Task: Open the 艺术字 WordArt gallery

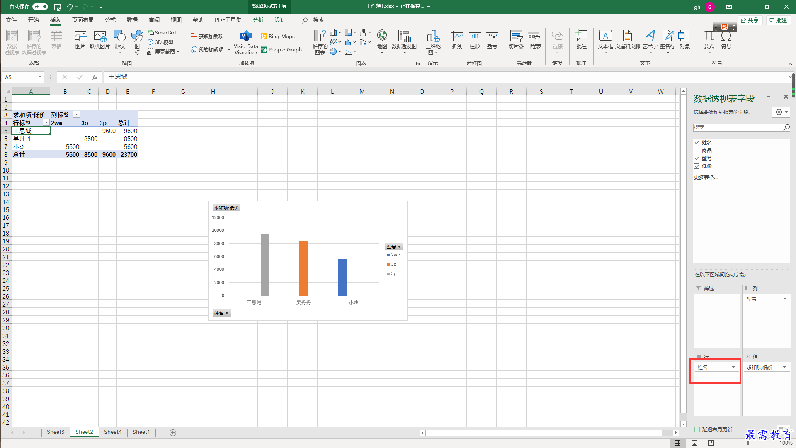Action: pyautogui.click(x=650, y=41)
